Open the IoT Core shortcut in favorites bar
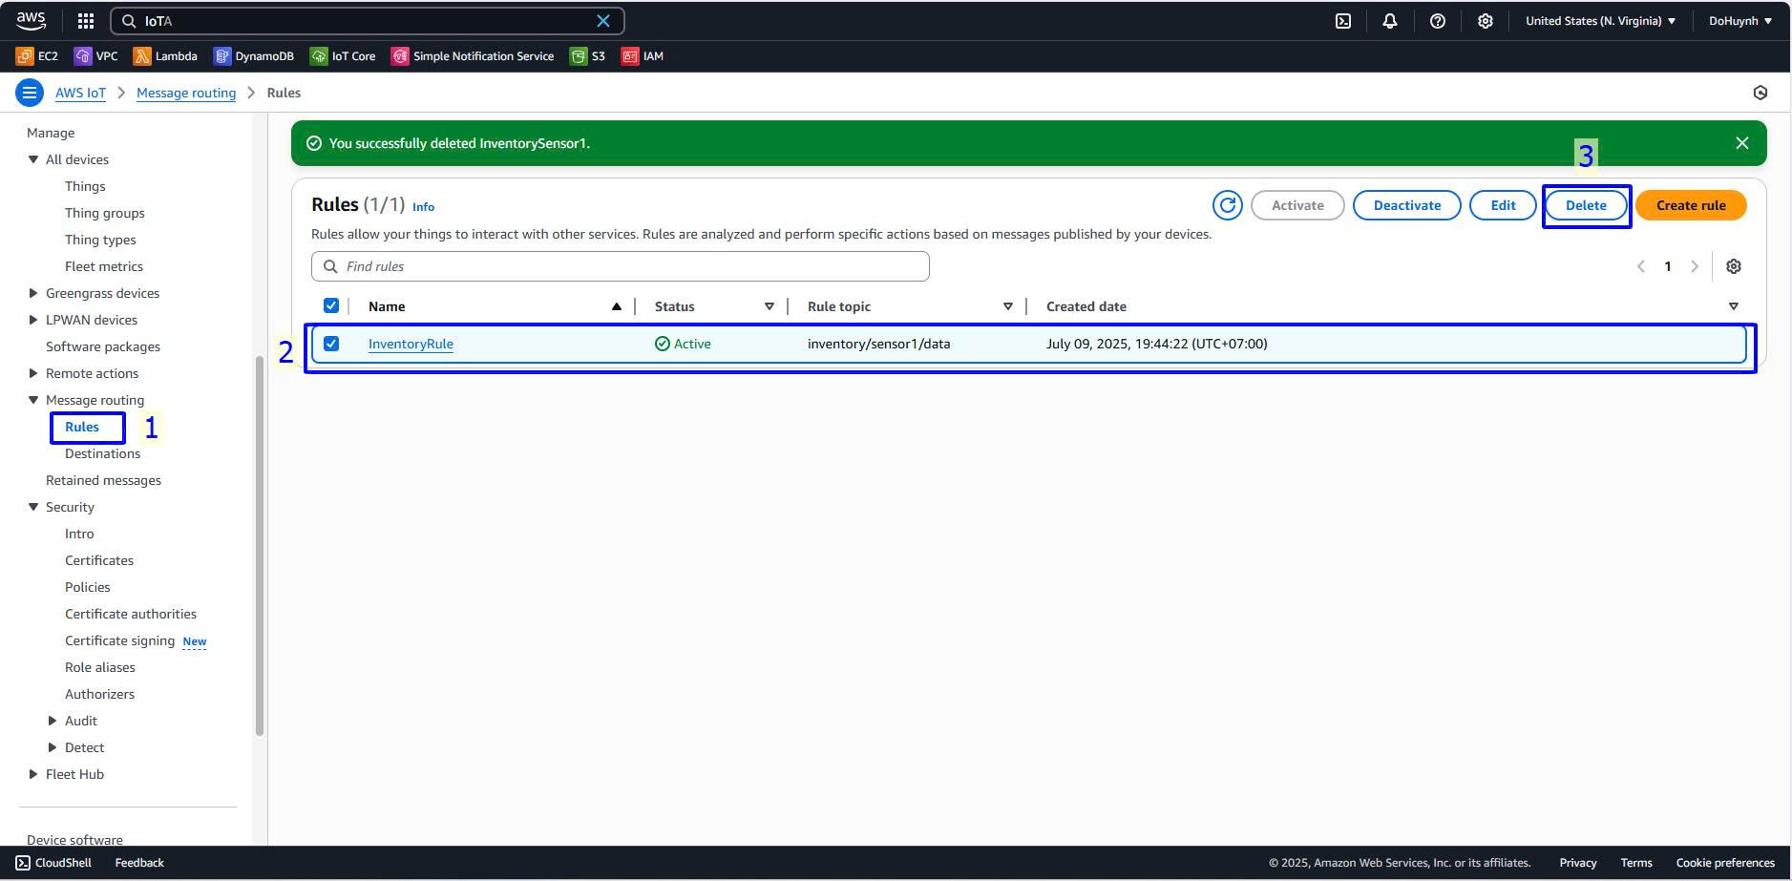 coord(343,56)
